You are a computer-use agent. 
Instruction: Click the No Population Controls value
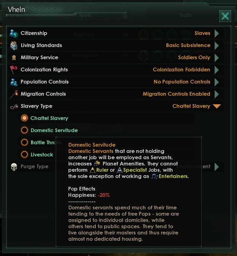[x=182, y=82]
